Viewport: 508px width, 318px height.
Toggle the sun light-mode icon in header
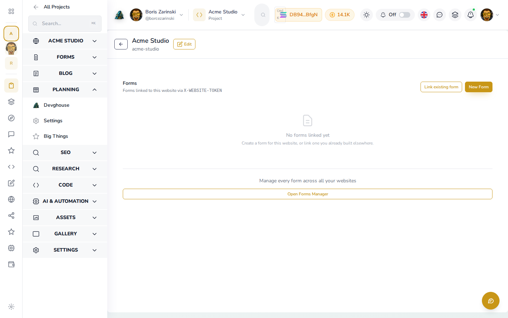coord(367,15)
